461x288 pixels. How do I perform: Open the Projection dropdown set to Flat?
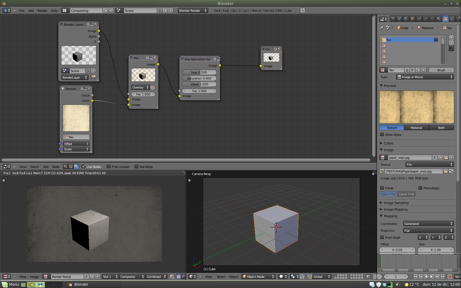tap(428, 231)
